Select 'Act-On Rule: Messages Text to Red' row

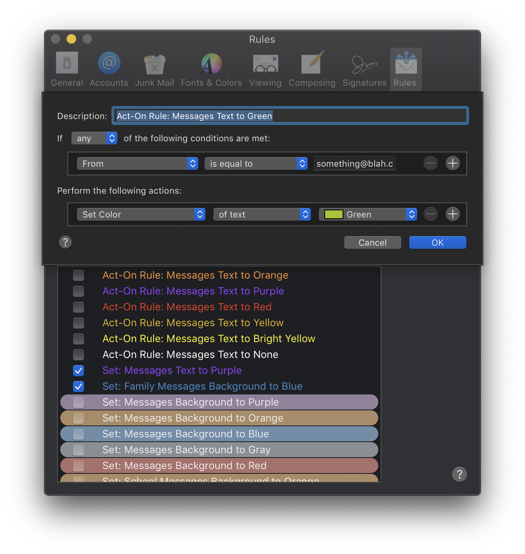click(219, 307)
